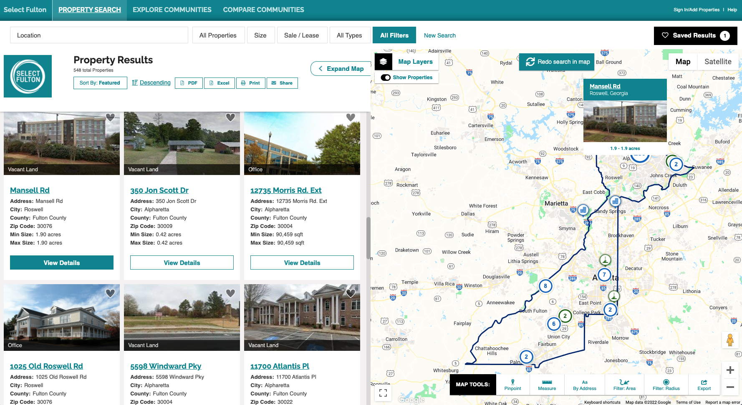Open the Sort By: Featured dropdown
This screenshot has width=742, height=405.
[x=100, y=83]
